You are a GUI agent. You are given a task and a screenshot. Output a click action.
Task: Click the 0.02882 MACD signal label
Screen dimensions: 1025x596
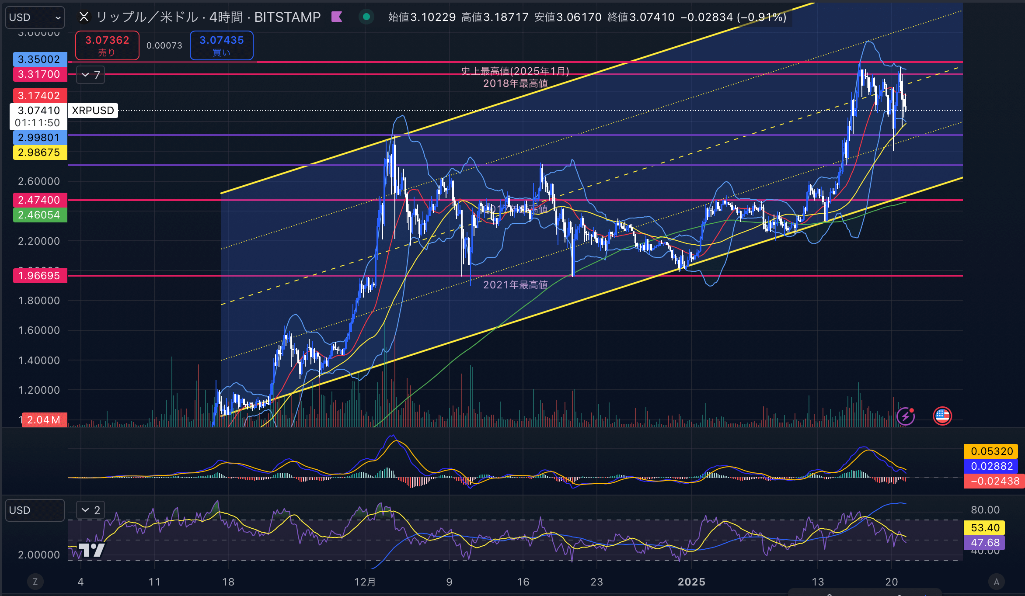(x=992, y=466)
